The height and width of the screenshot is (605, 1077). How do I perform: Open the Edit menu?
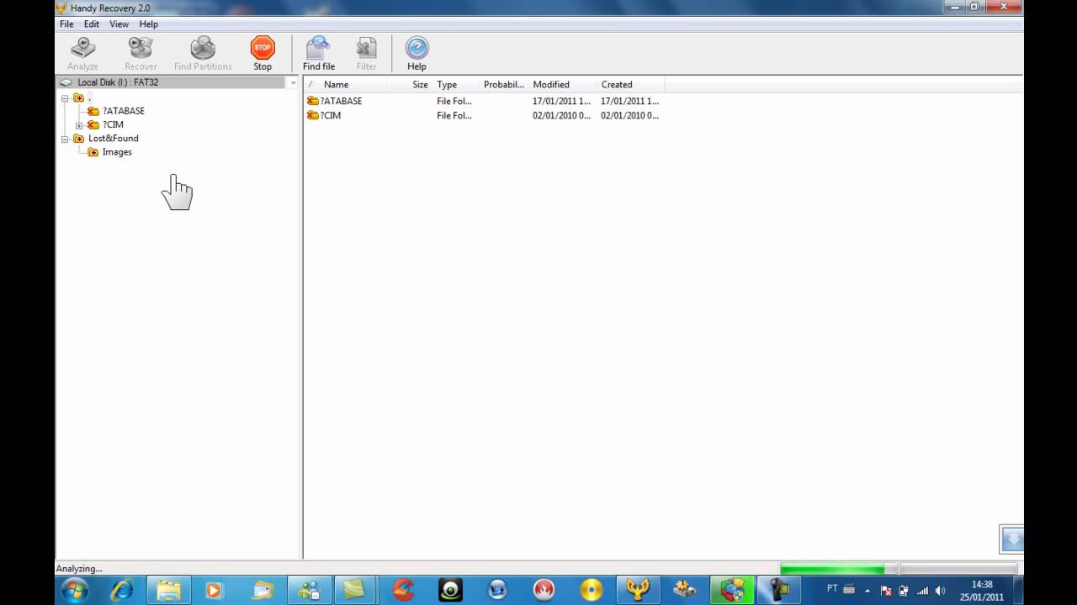click(x=92, y=24)
